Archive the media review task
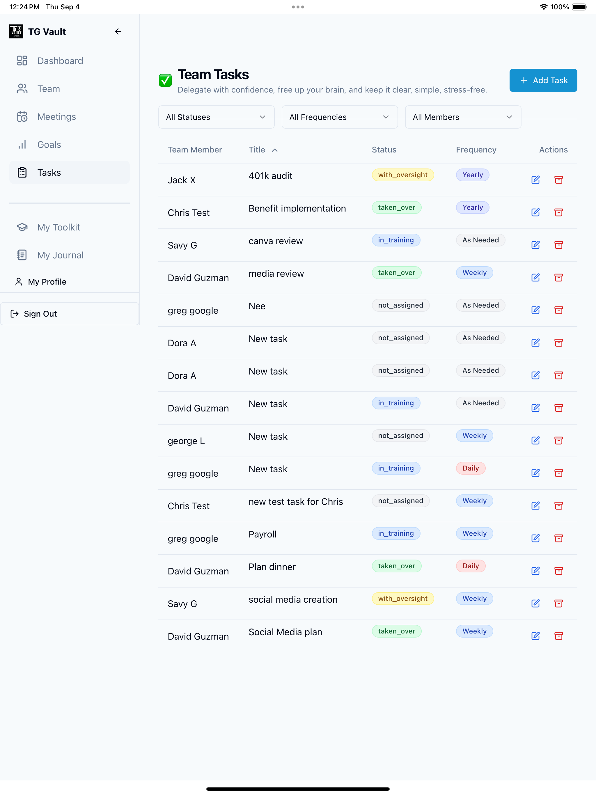Screen dimensions: 596x795 pos(559,277)
